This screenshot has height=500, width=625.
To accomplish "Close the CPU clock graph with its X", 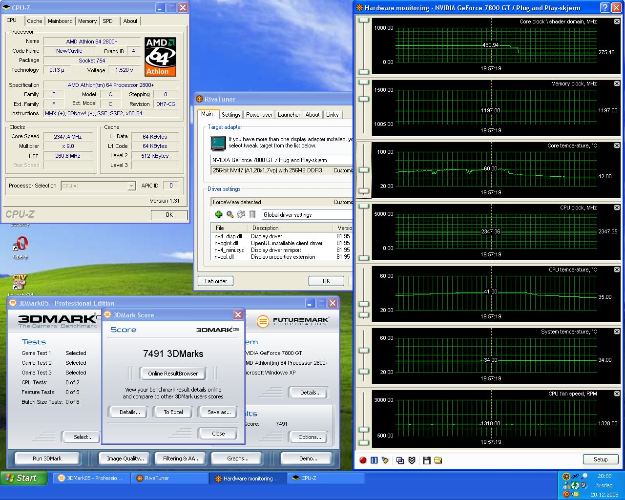I will 617,208.
